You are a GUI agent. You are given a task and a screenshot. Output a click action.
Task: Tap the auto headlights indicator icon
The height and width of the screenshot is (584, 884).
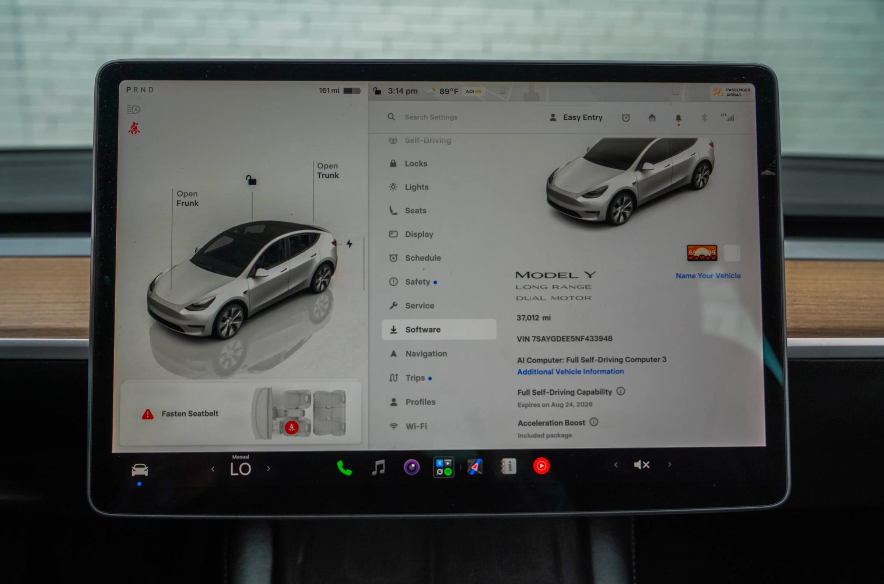click(x=133, y=109)
